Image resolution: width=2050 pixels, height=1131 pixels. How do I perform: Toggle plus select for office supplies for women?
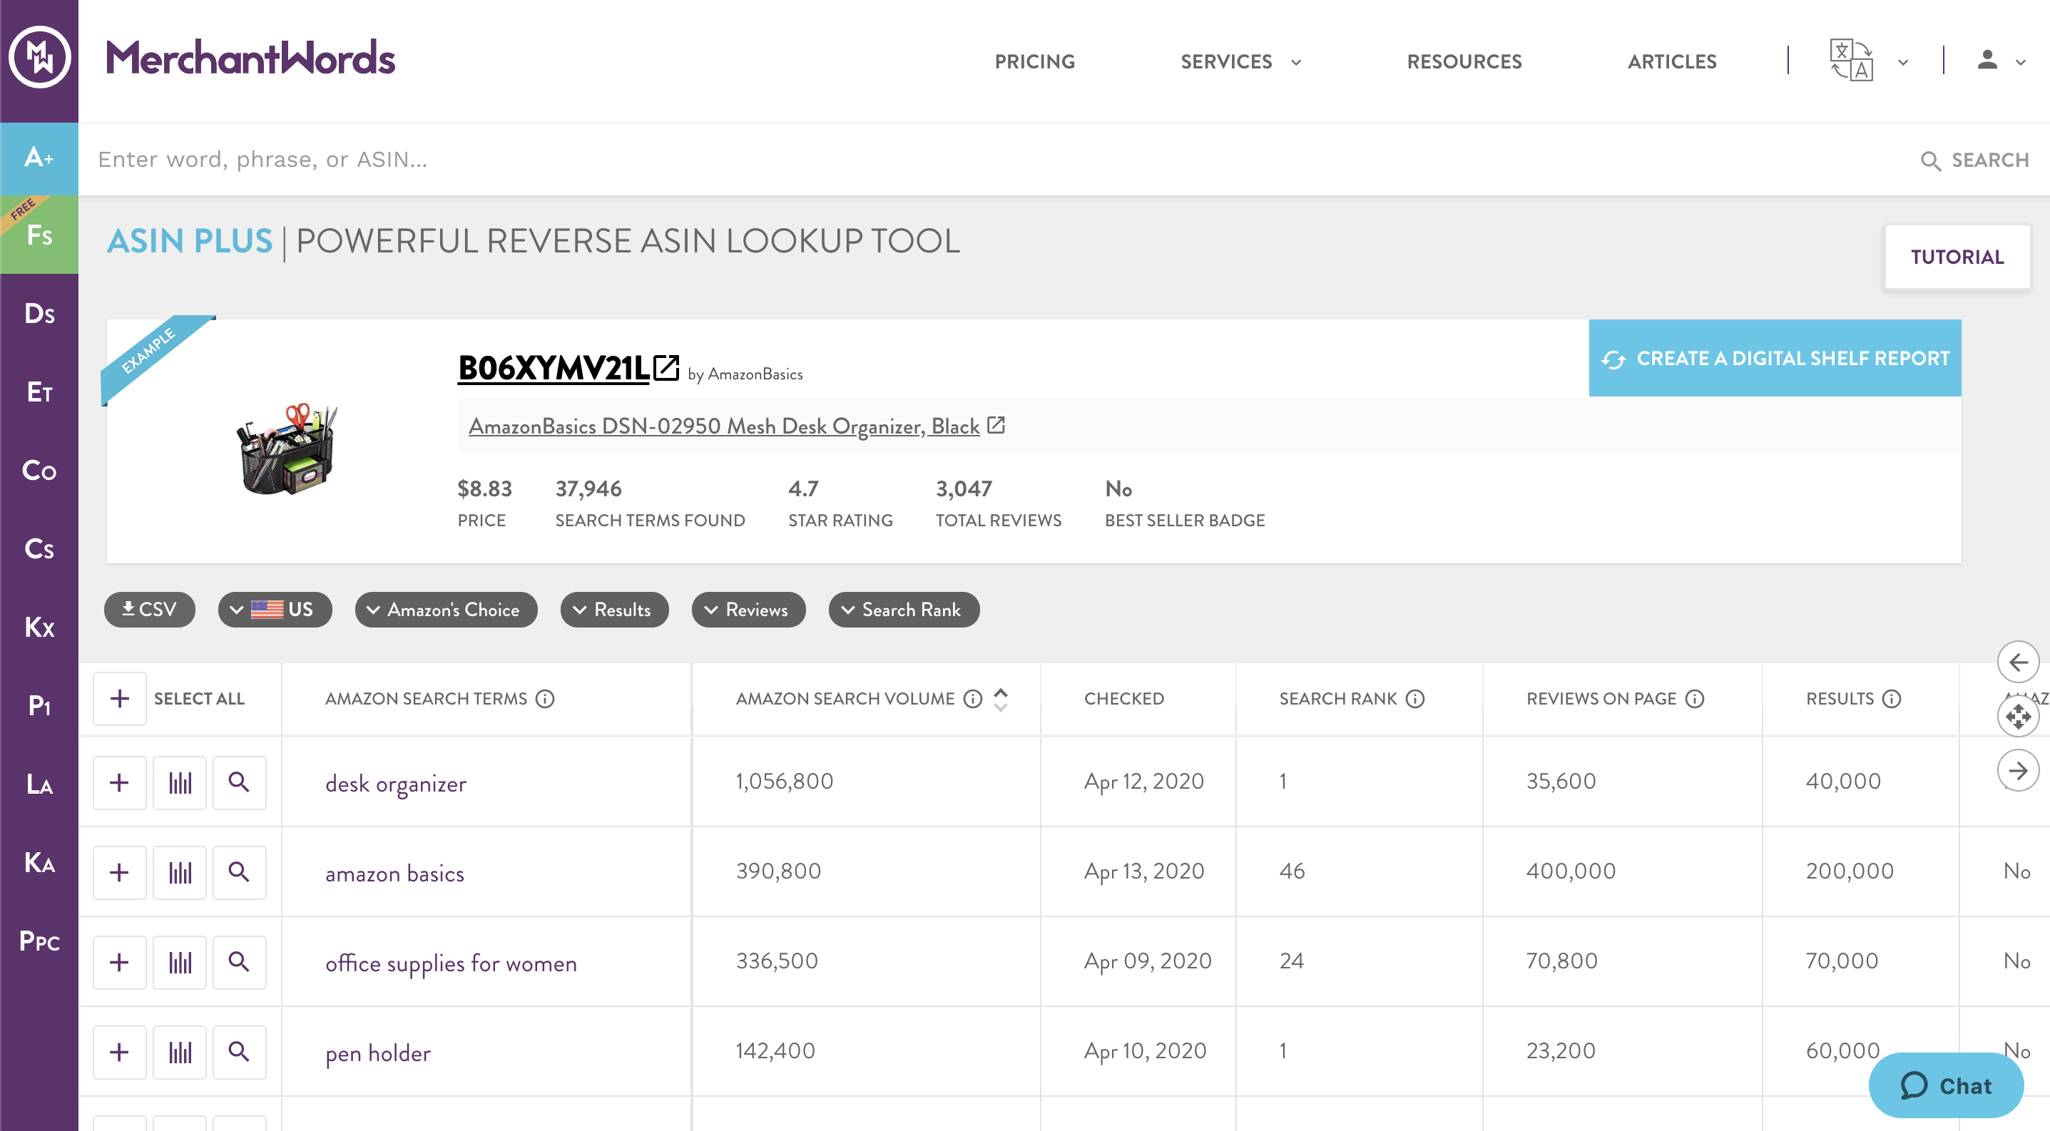coord(119,963)
